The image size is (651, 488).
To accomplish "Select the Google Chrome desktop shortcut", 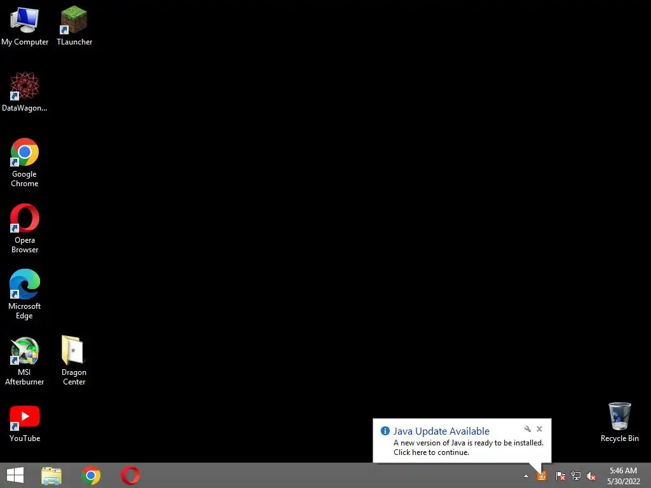I will 25,163.
